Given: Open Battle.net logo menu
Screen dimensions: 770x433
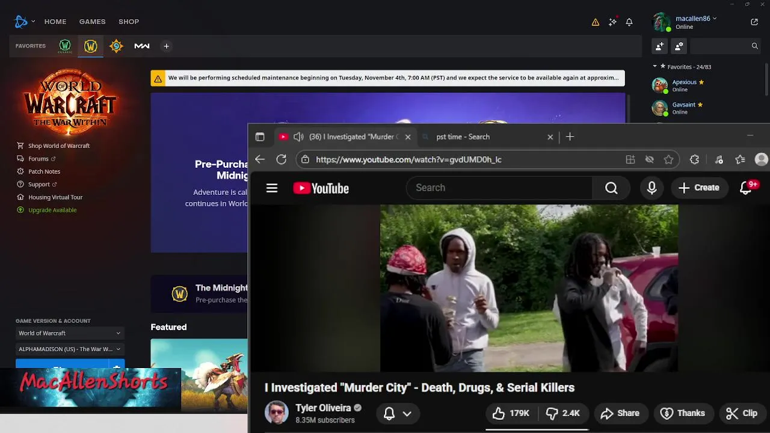Looking at the screenshot, I should (21, 22).
